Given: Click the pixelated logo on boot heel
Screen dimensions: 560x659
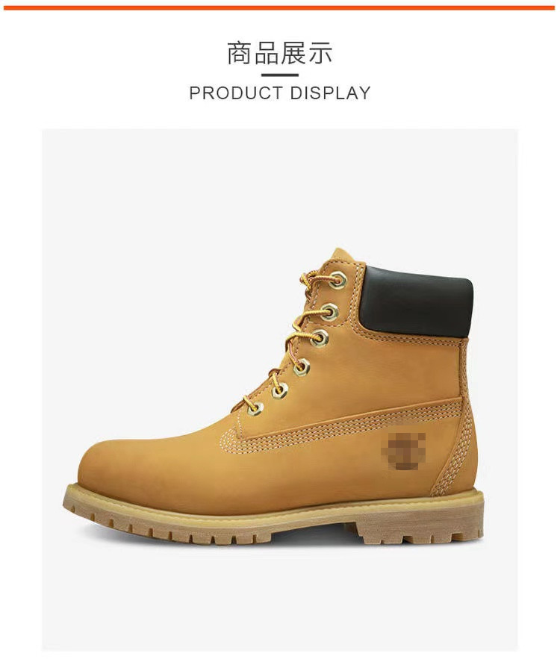Looking at the screenshot, I should coord(402,452).
